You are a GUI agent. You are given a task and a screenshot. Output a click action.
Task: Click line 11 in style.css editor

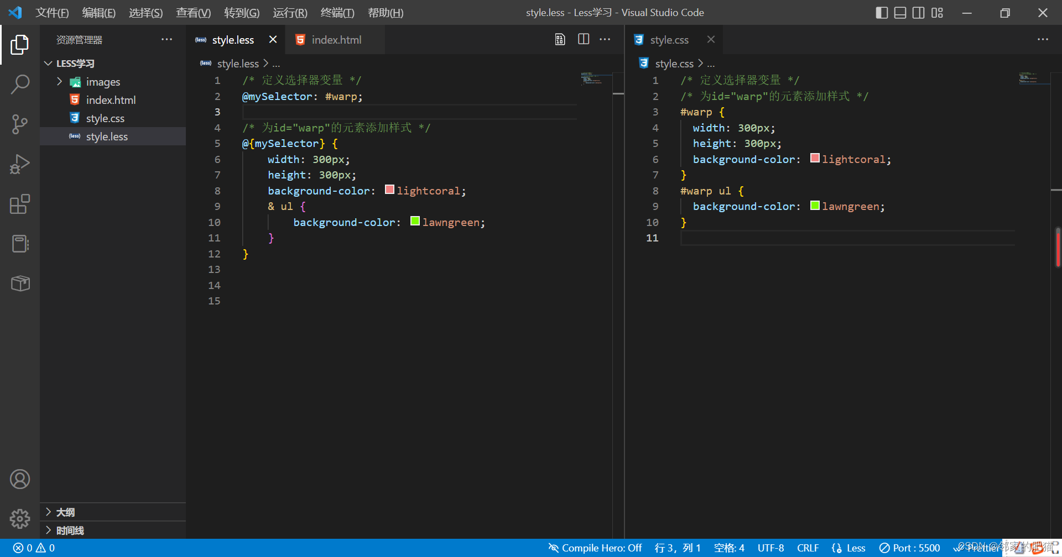tap(847, 238)
